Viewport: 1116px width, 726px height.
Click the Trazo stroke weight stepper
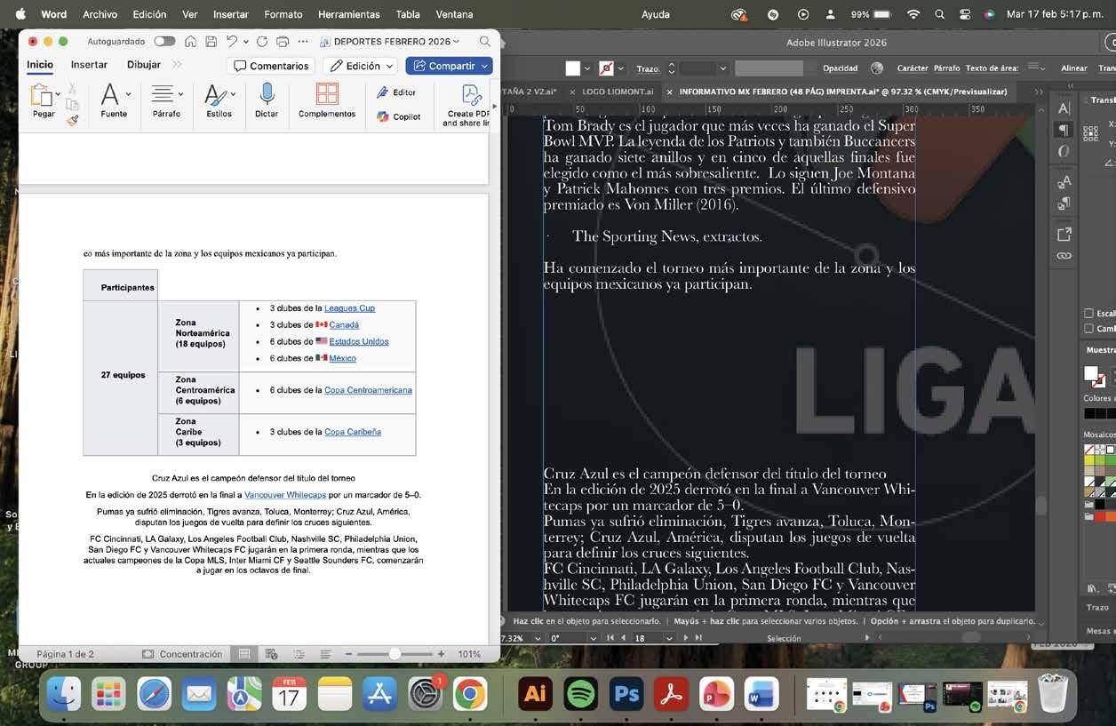[x=672, y=68]
